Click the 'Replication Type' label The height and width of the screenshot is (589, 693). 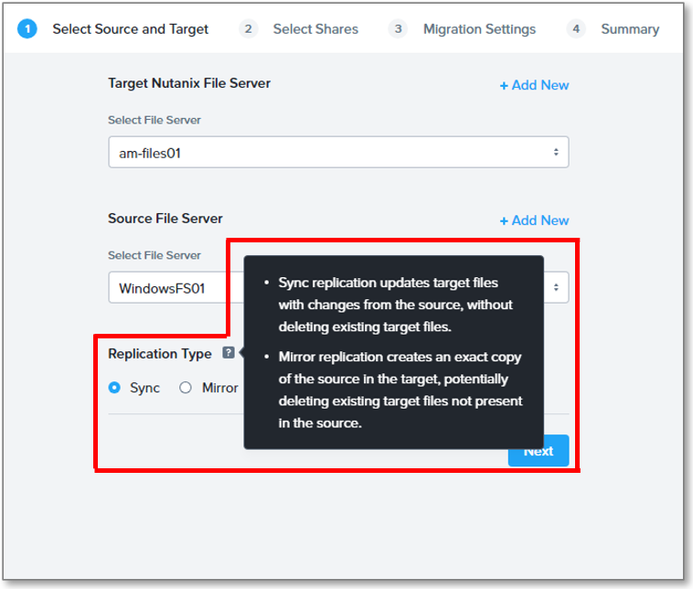click(160, 354)
